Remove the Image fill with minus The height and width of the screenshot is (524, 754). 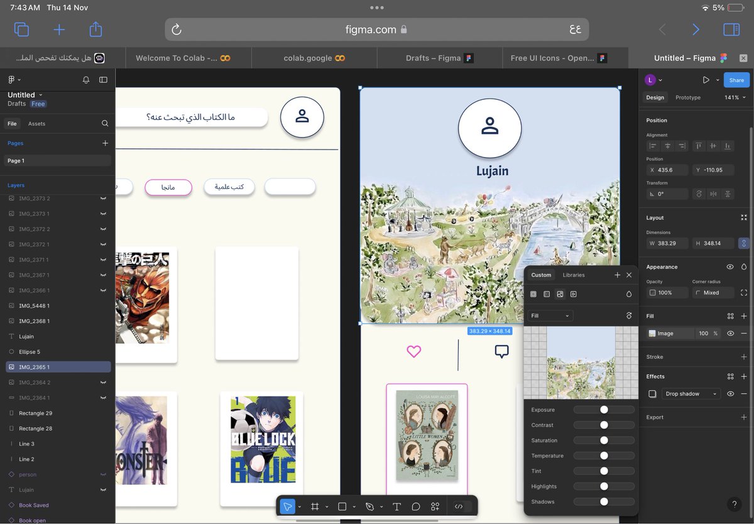coord(744,334)
